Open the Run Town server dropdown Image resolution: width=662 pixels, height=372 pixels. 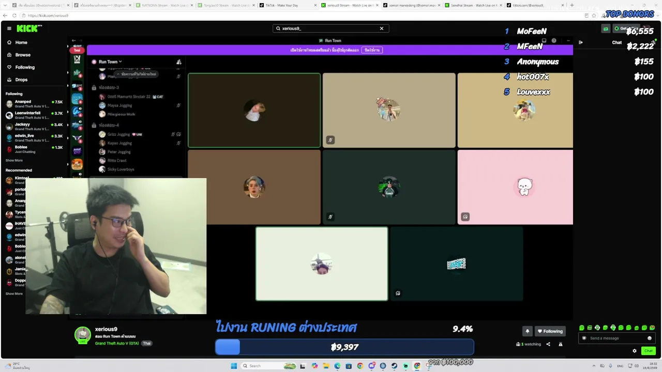(110, 62)
